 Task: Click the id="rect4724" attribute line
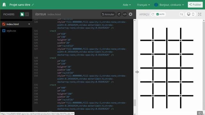pyautogui.click(x=65, y=73)
